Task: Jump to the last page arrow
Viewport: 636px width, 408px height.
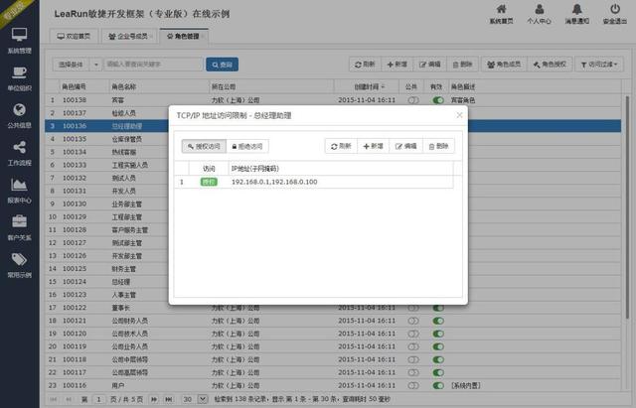Action: click(x=169, y=399)
